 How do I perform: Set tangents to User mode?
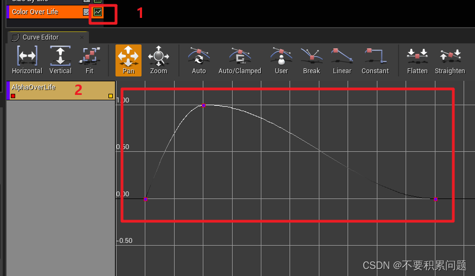coord(281,60)
